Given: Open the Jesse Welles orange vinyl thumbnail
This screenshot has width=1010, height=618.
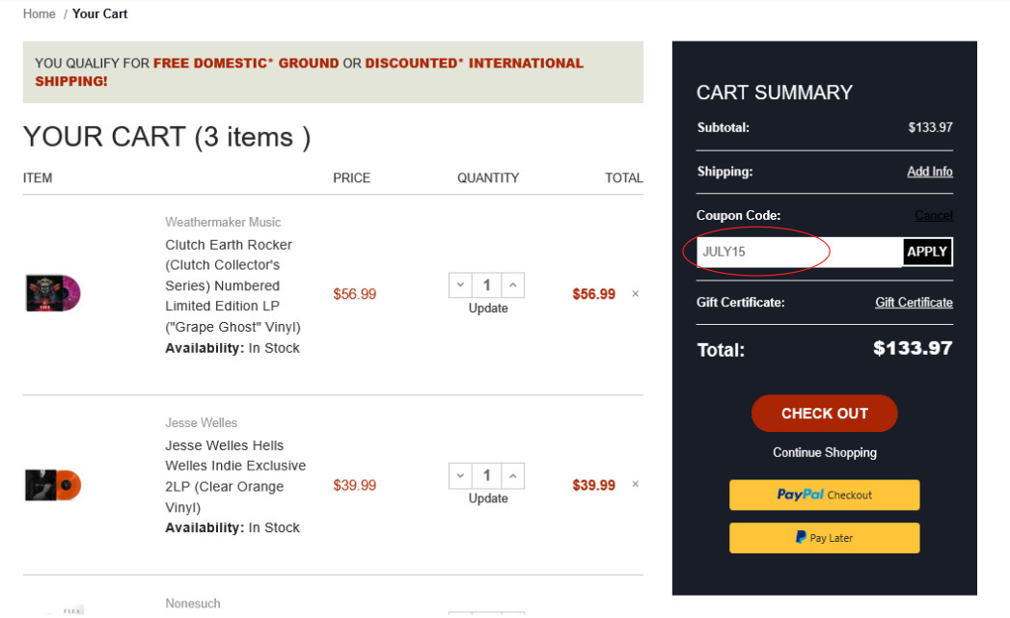Looking at the screenshot, I should click(x=53, y=485).
